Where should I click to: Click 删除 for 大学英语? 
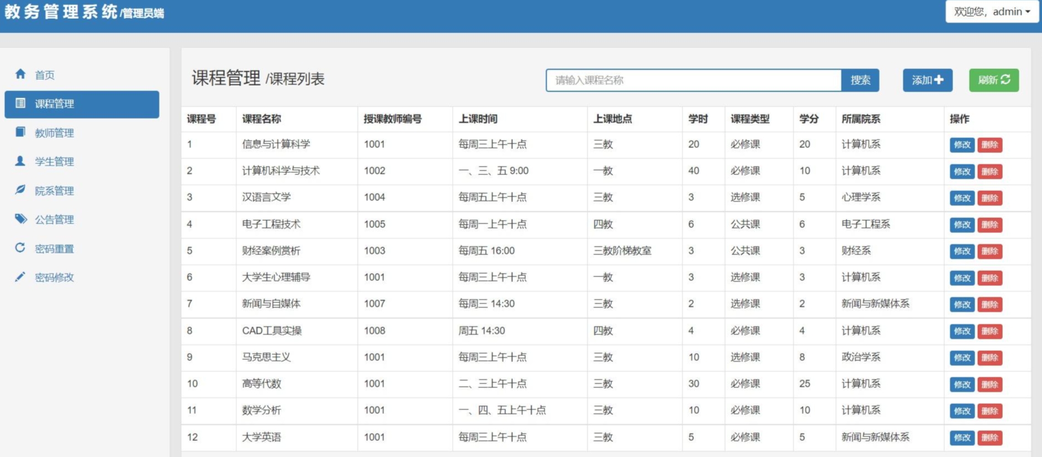pos(990,438)
